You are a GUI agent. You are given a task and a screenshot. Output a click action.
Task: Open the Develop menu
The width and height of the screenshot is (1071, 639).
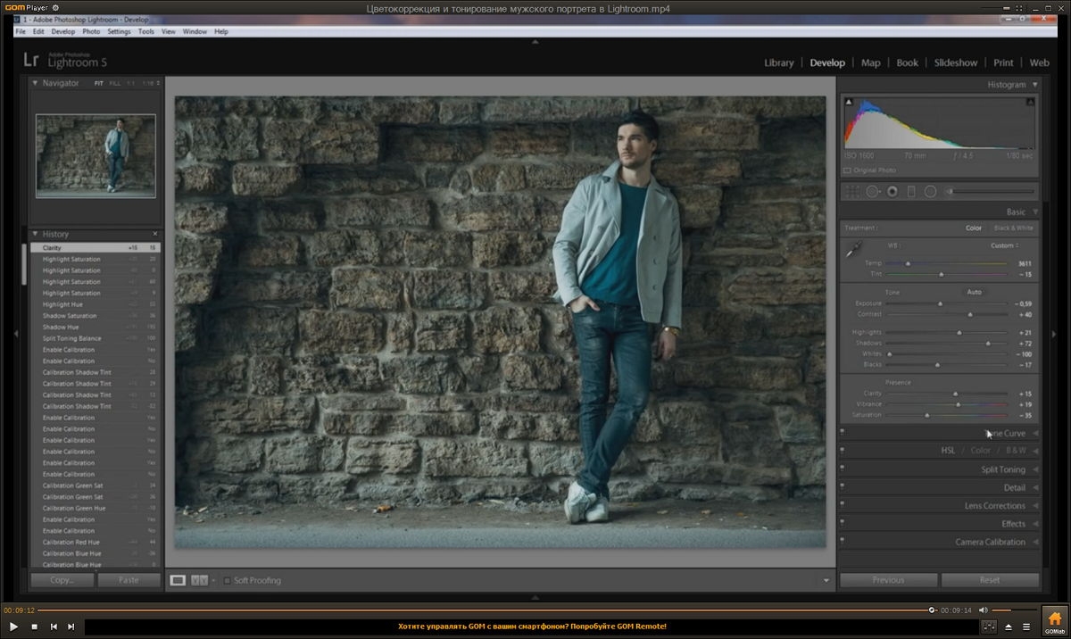point(63,31)
